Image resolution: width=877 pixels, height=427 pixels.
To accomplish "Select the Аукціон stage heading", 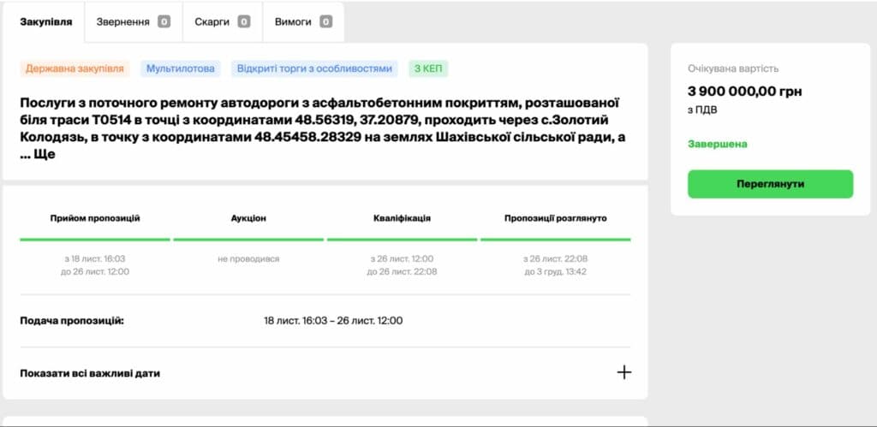I will pos(248,218).
